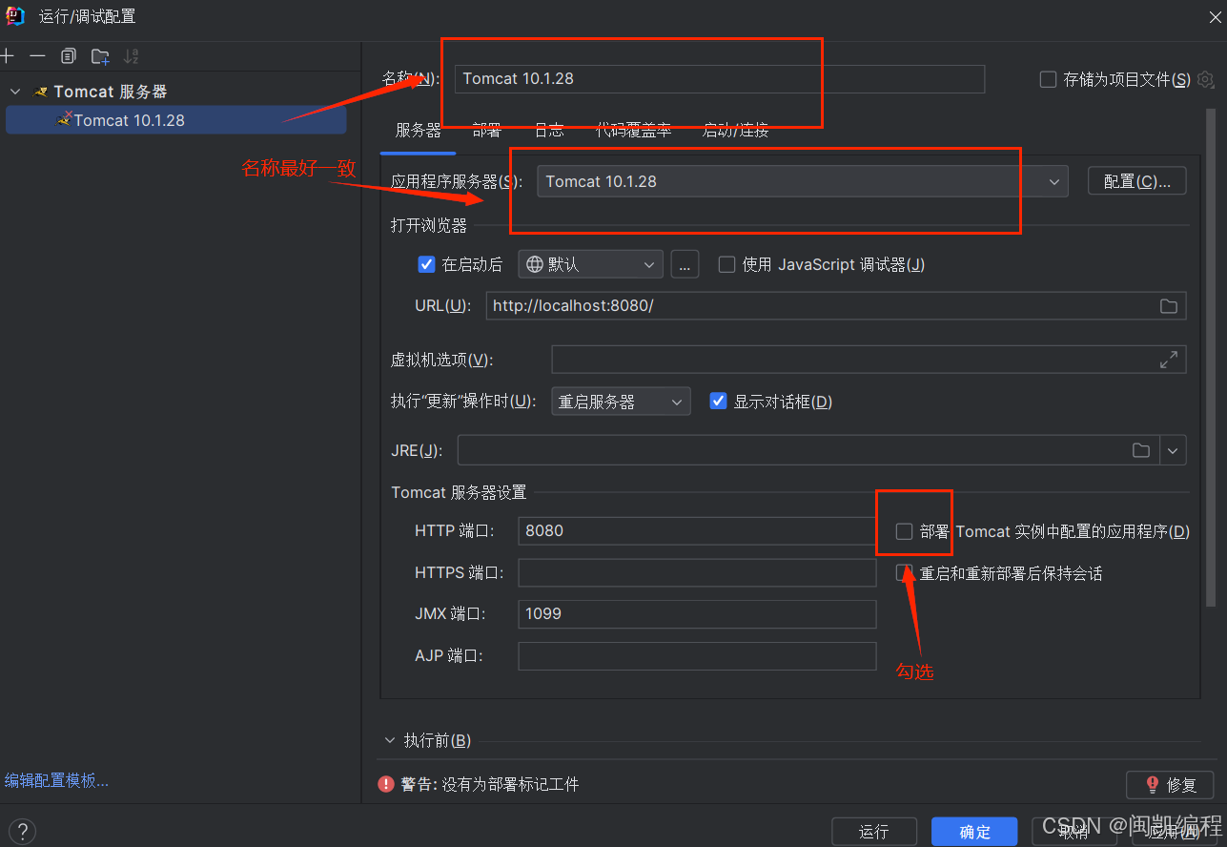This screenshot has height=847, width=1227.
Task: Add a new run configuration
Action: (8, 56)
